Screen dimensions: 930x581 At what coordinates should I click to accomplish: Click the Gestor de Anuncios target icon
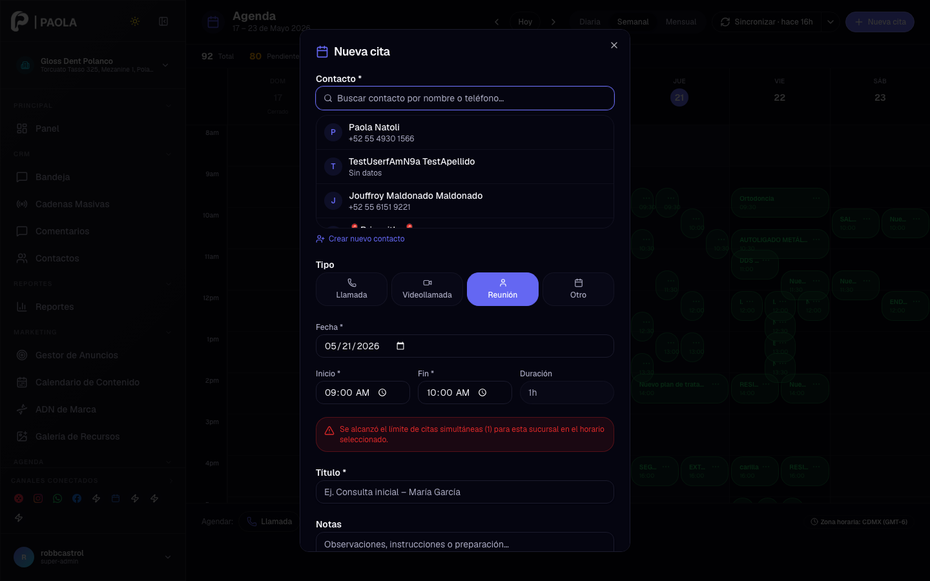[x=22, y=355]
